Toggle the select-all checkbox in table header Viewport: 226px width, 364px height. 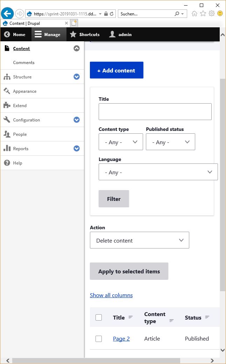pyautogui.click(x=99, y=317)
